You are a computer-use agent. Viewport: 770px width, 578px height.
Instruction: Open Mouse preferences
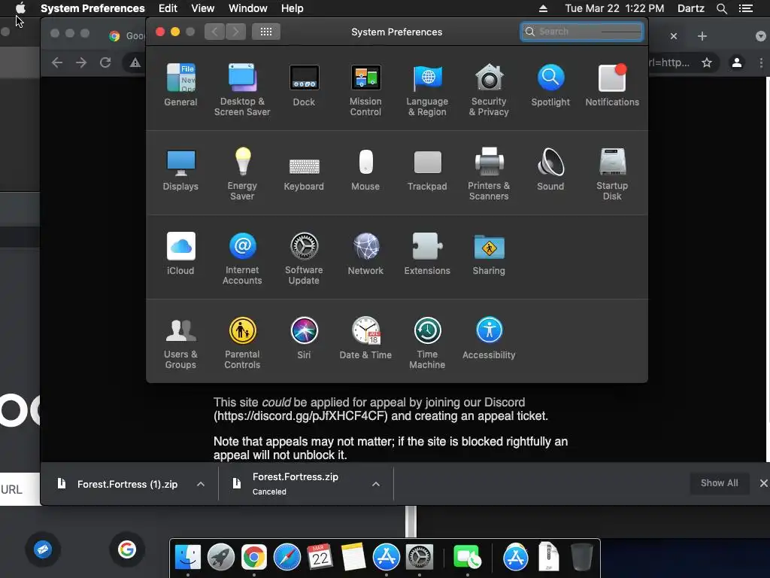point(365,169)
